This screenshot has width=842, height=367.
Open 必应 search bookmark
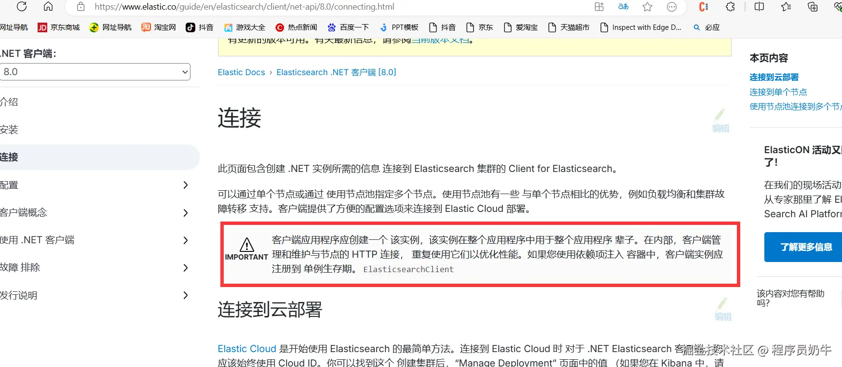pyautogui.click(x=706, y=27)
